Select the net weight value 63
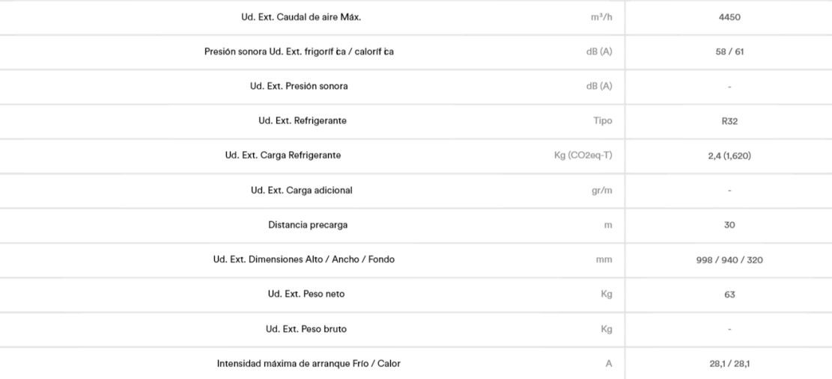The width and height of the screenshot is (832, 379). (x=729, y=295)
